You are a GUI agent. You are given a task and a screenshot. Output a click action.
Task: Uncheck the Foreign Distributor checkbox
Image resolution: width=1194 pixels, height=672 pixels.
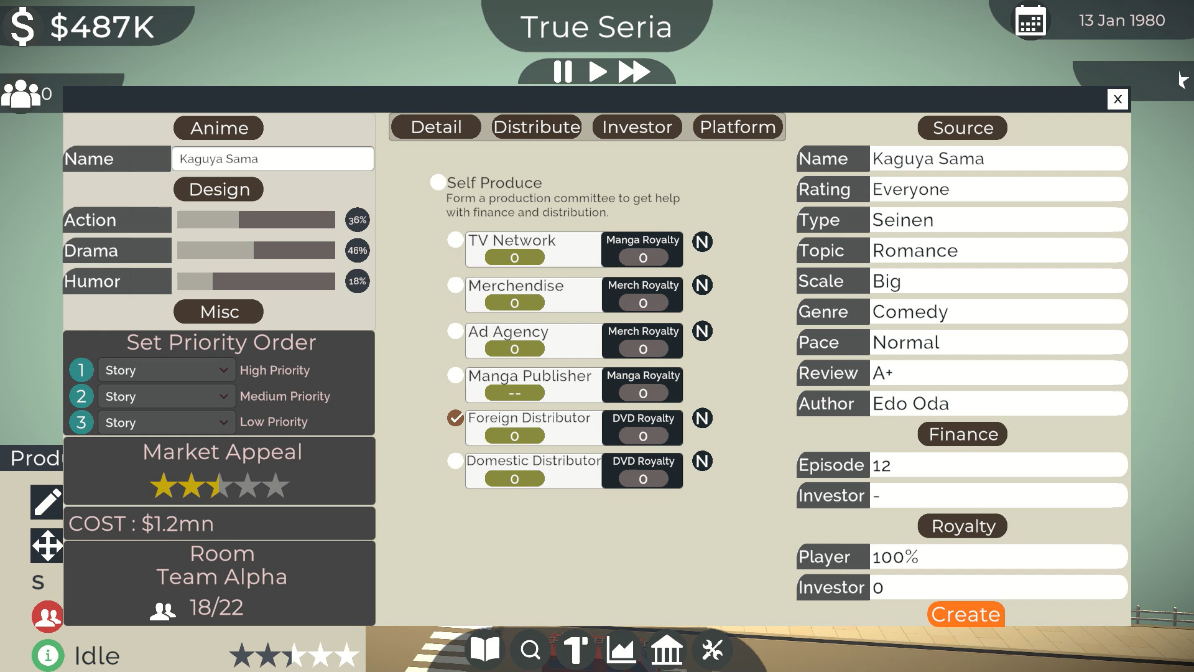[x=455, y=418]
